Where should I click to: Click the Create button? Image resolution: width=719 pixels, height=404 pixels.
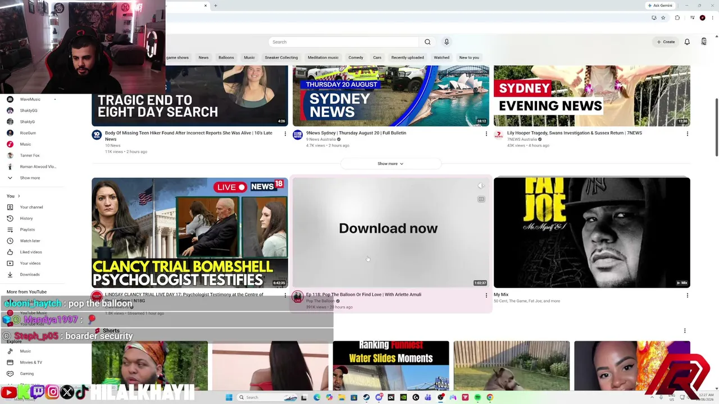pyautogui.click(x=666, y=42)
